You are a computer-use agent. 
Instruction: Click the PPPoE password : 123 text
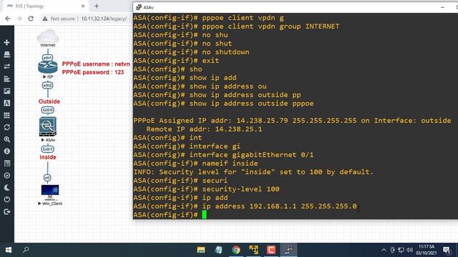[x=93, y=72]
